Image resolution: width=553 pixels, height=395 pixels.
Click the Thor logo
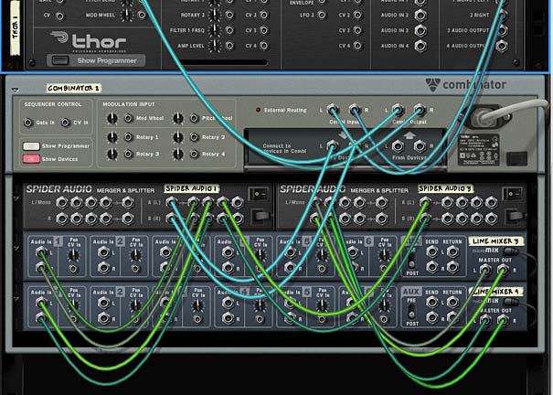[x=88, y=41]
